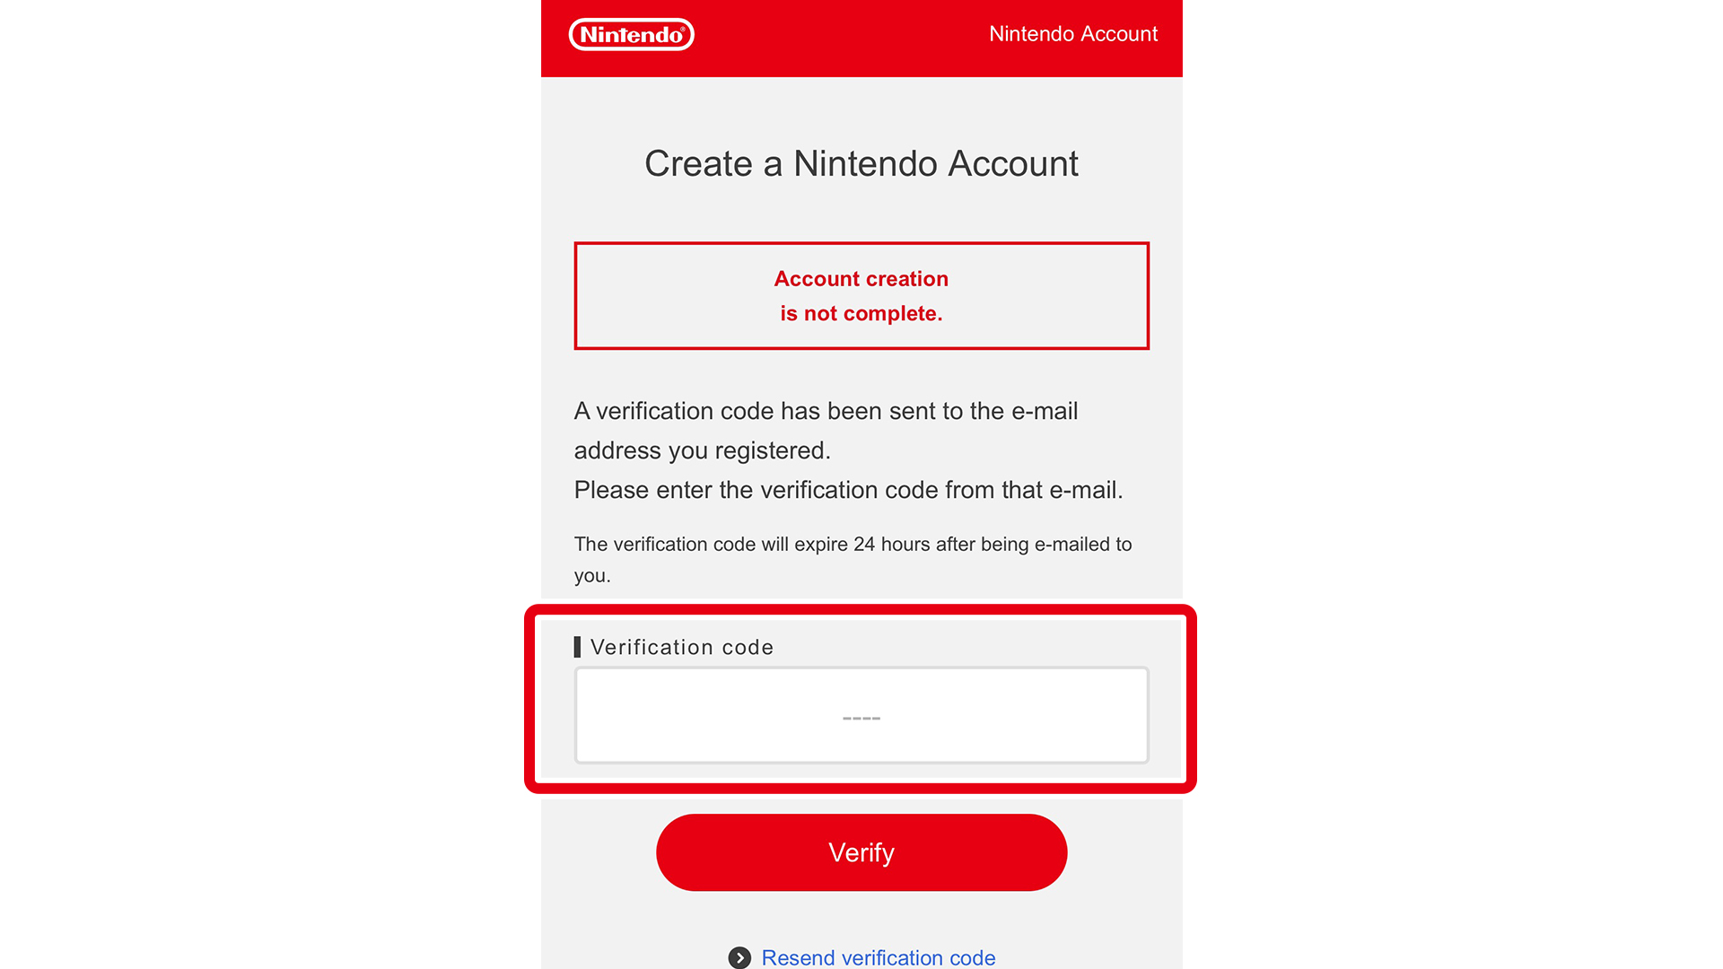
Task: Click the Resend verification code link
Action: click(x=878, y=957)
